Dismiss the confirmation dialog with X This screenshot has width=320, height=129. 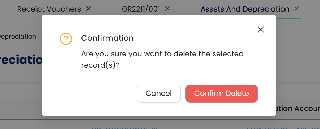261,30
